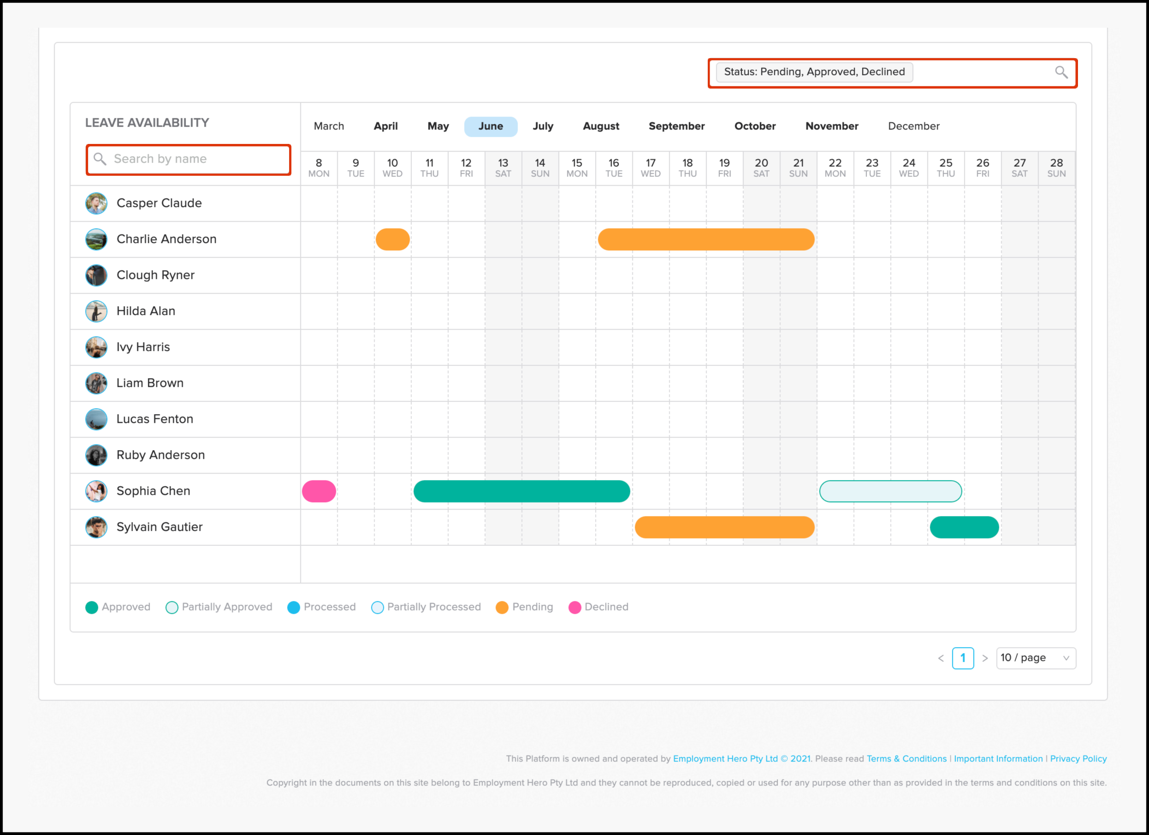1149x835 pixels.
Task: Open the Status filter tag field
Action: 814,72
